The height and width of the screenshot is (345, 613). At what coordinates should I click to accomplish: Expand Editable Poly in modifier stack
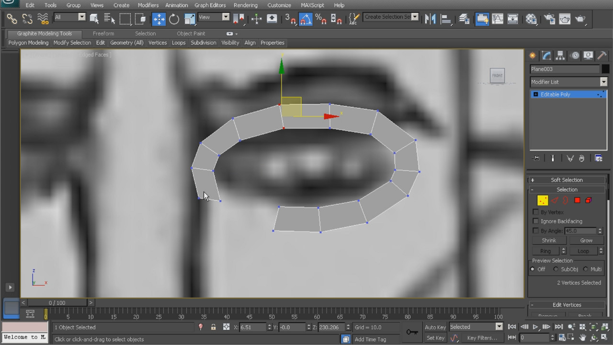coord(535,94)
